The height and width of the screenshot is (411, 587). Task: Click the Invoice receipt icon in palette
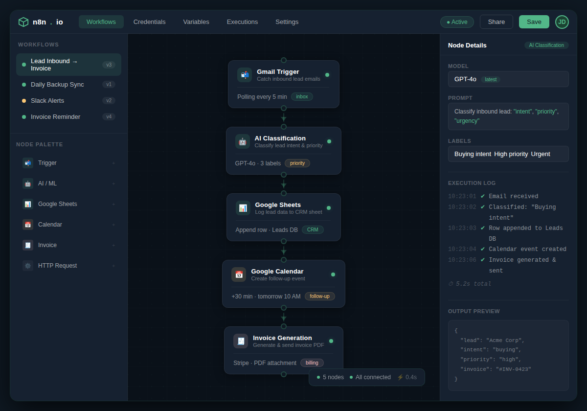coord(28,245)
